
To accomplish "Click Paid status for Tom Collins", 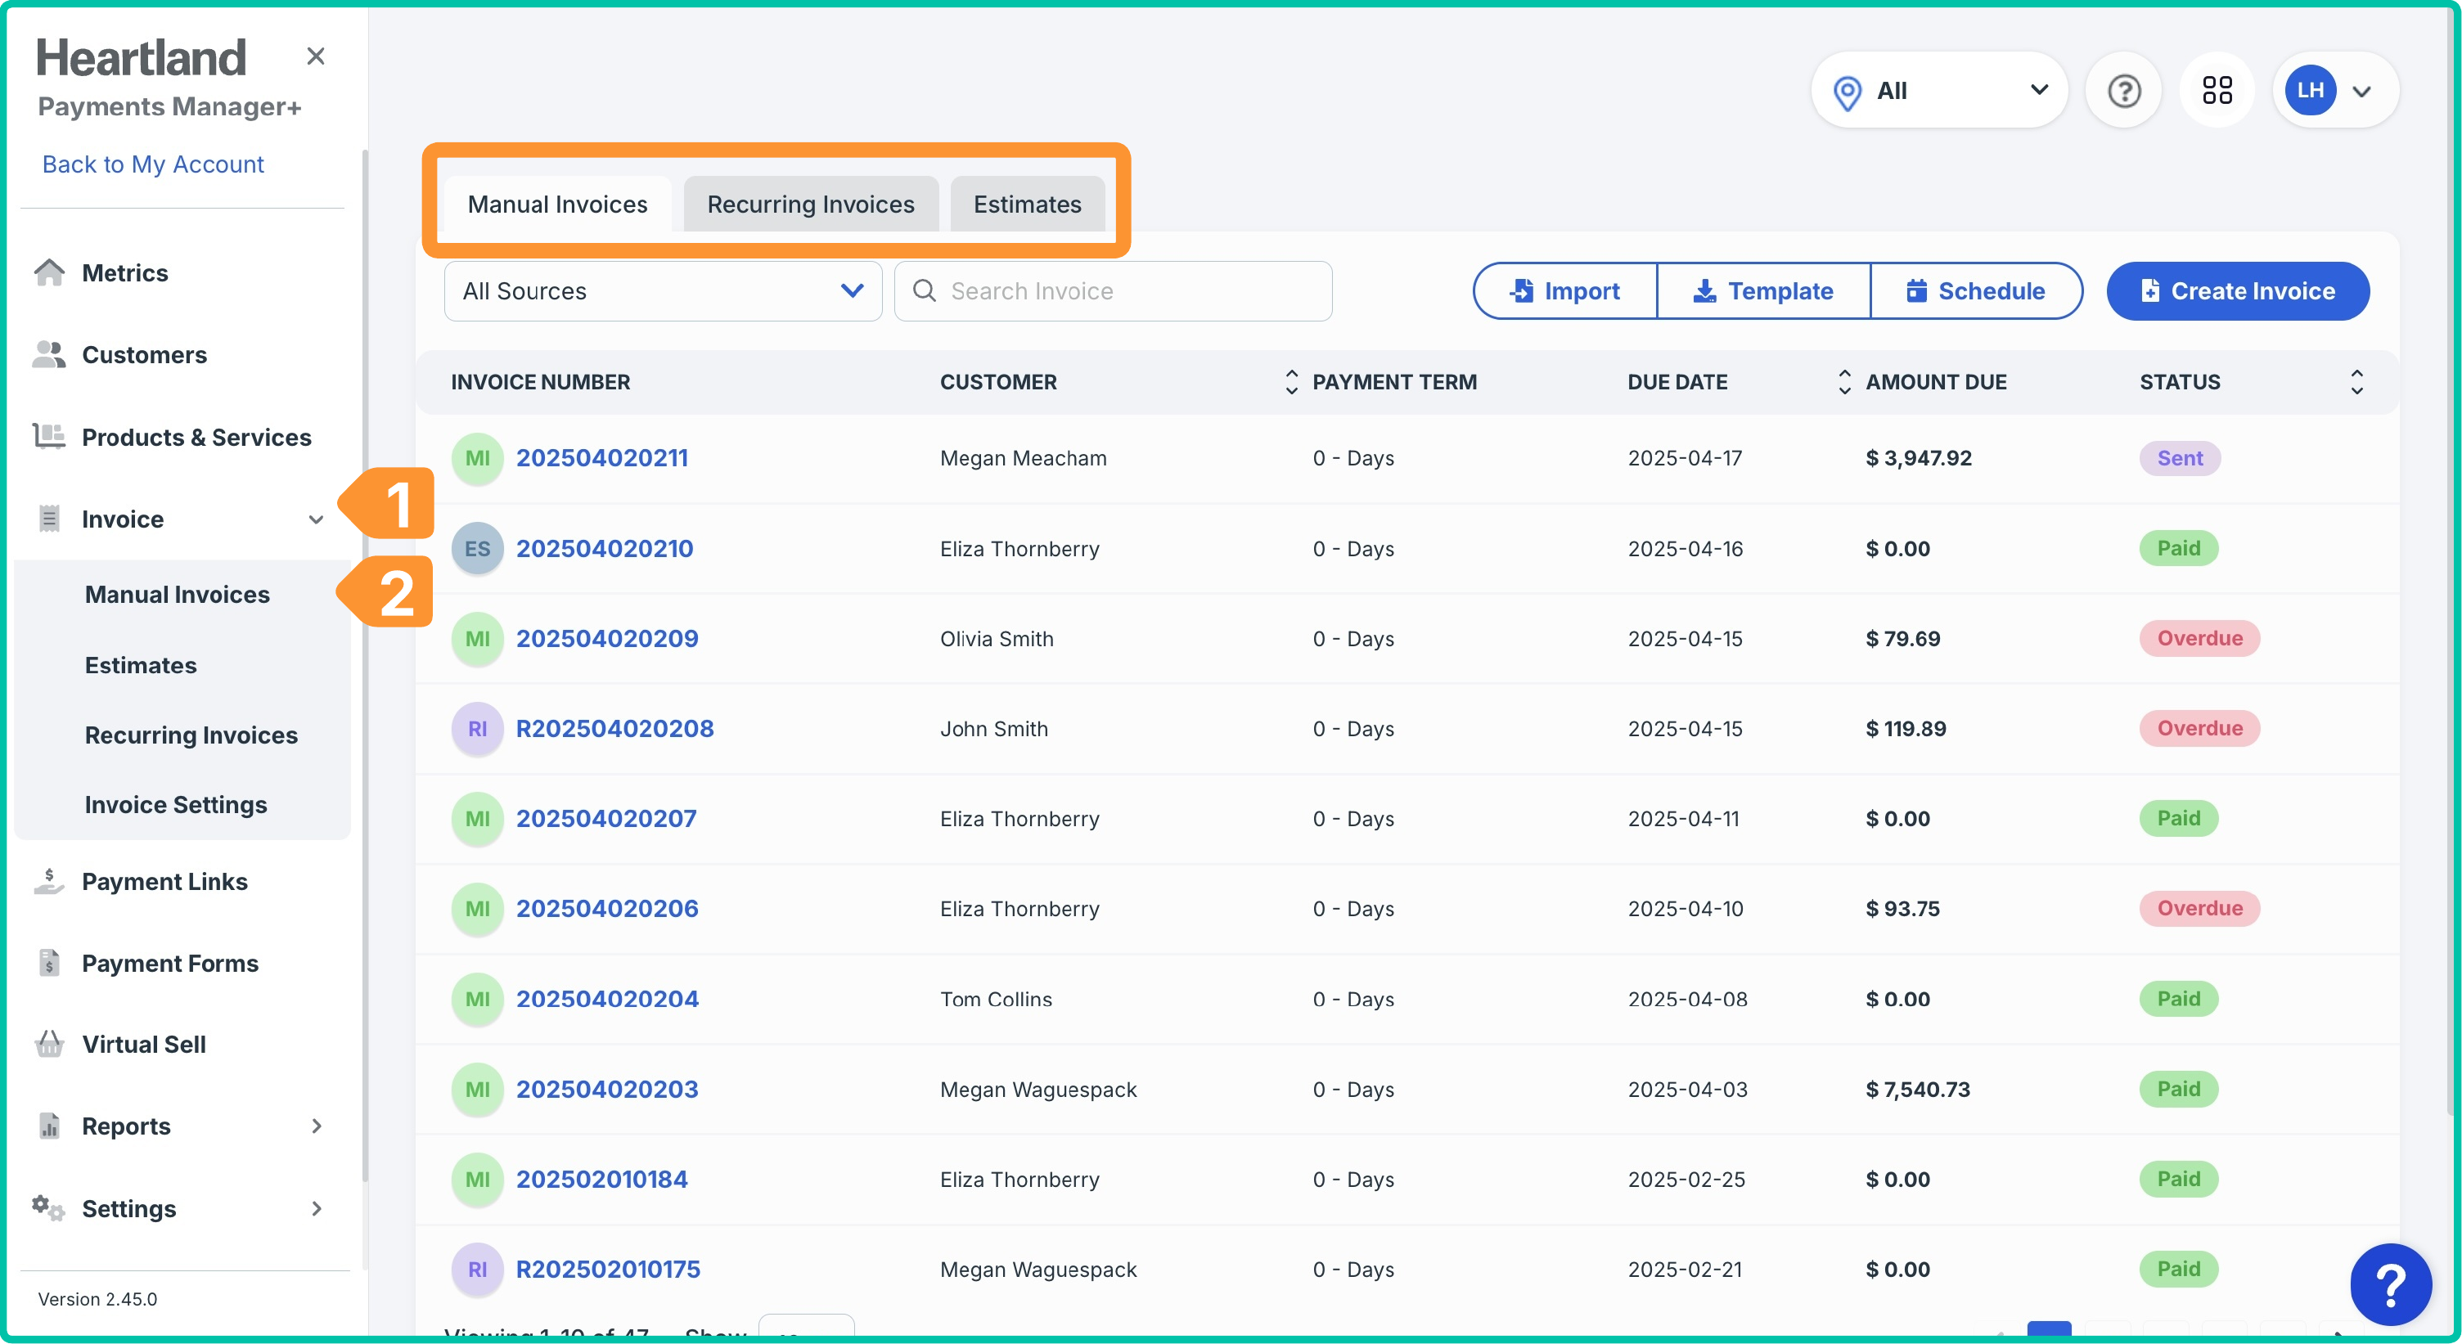I will (2178, 999).
